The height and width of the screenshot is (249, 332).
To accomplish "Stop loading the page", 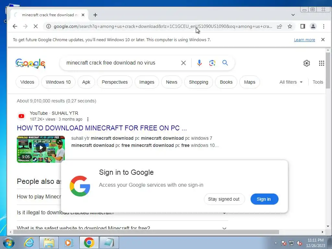I will click(36, 27).
